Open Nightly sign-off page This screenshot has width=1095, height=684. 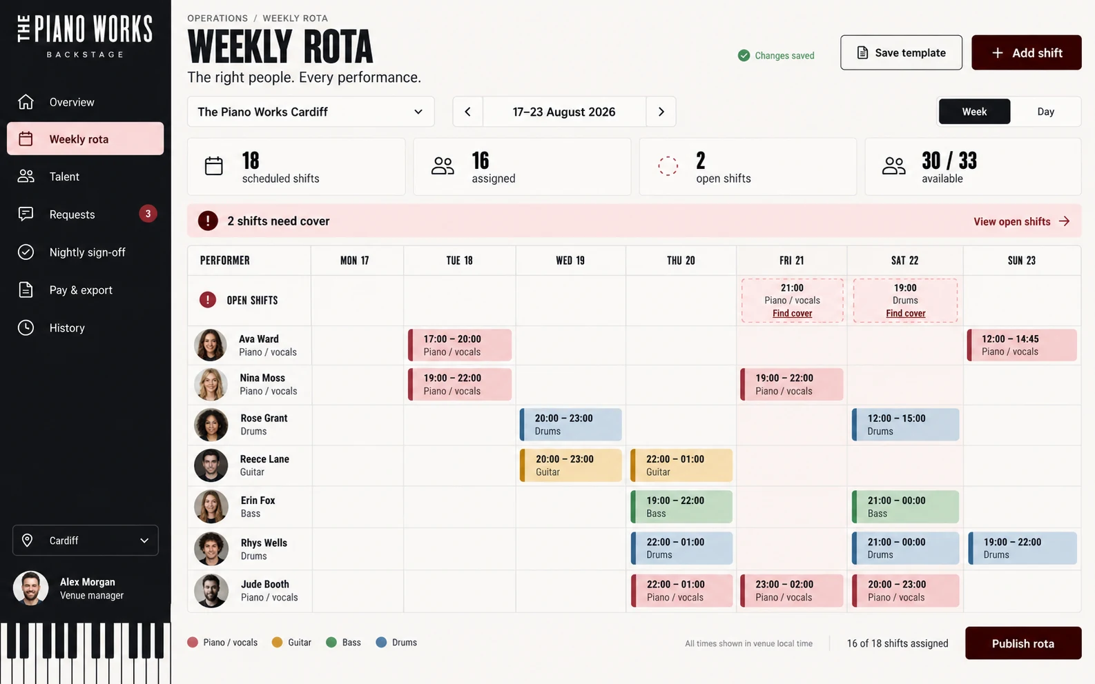tap(86, 252)
